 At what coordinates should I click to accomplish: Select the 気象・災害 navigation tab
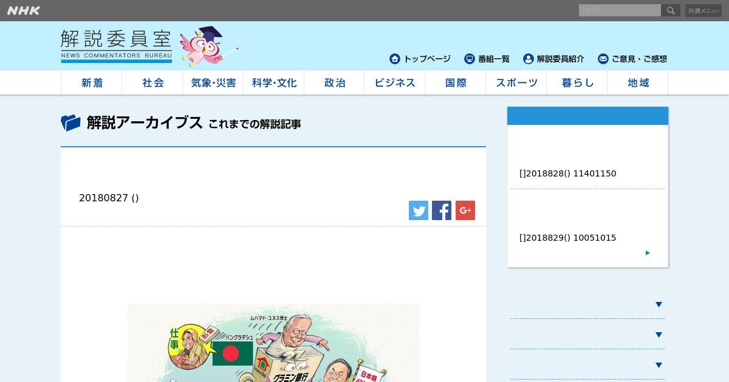213,82
